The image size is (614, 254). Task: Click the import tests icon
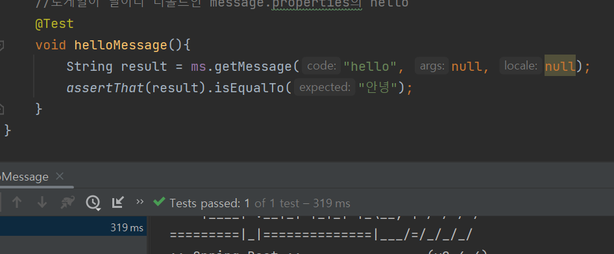click(118, 202)
